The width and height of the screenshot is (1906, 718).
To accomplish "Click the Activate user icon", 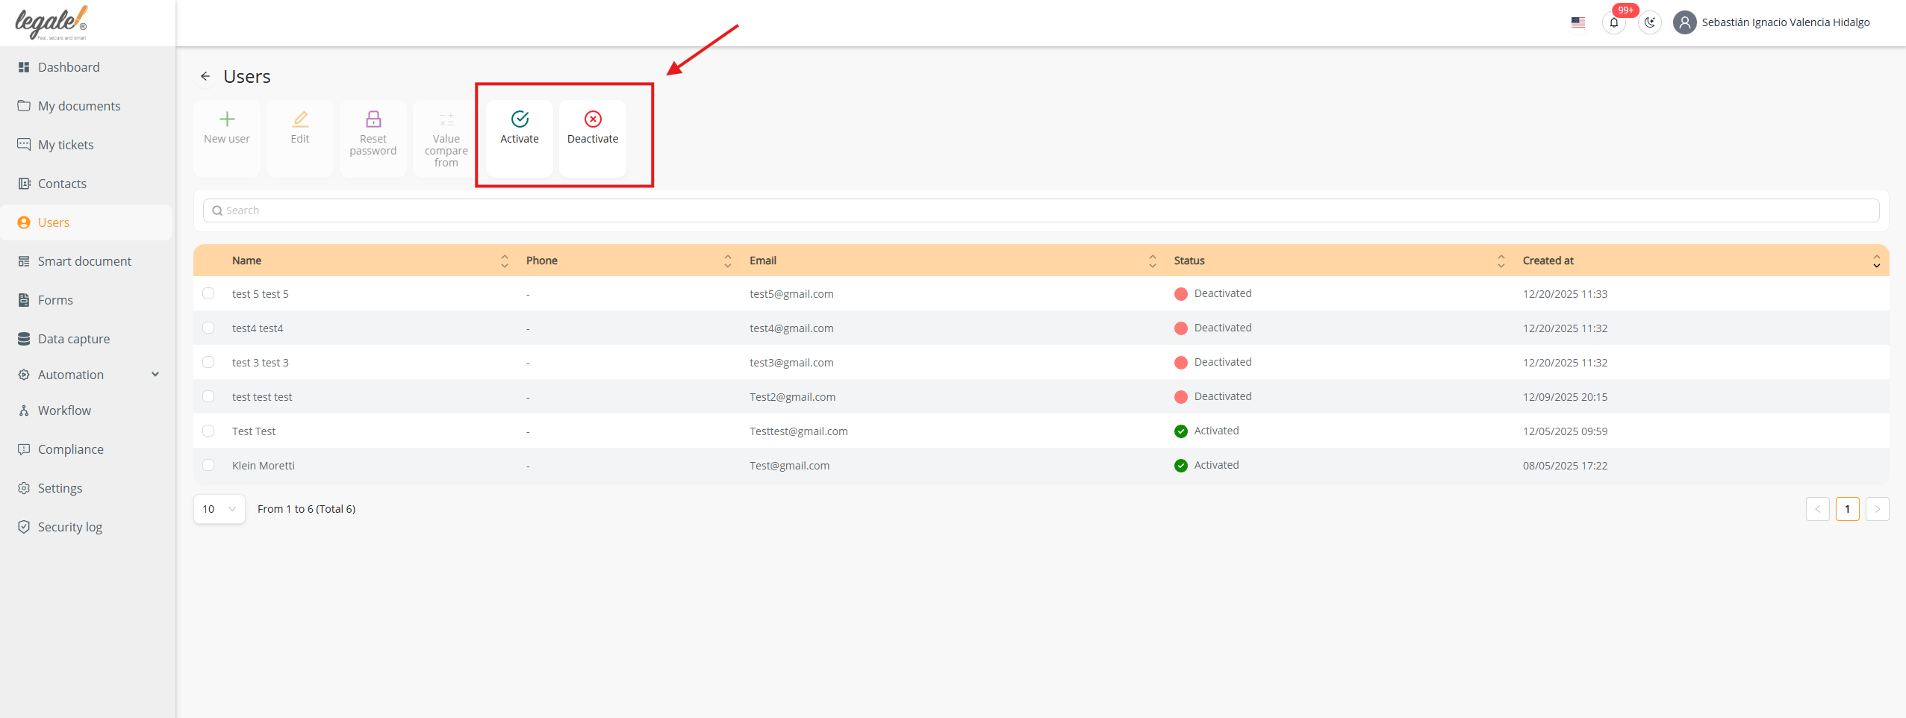I will point(520,119).
